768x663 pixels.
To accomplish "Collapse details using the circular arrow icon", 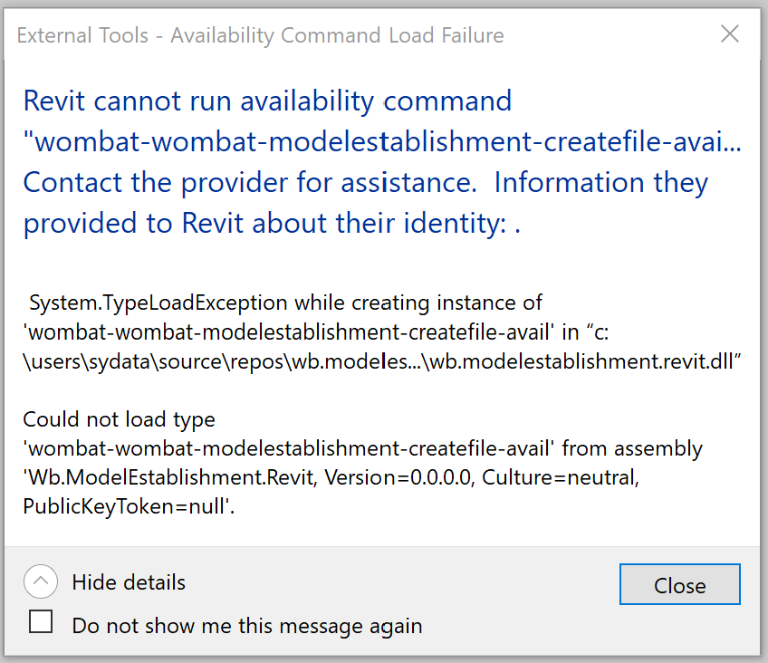I will pyautogui.click(x=40, y=581).
